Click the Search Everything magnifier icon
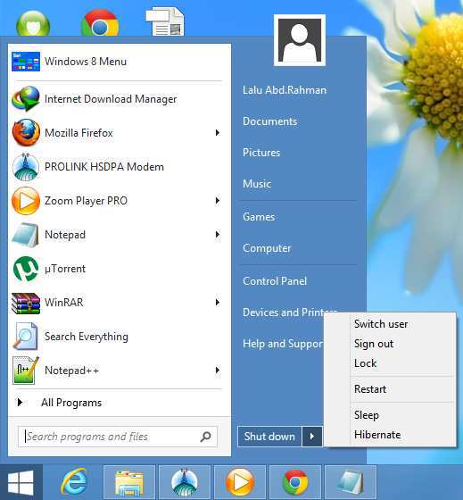The image size is (463, 500). point(26,337)
